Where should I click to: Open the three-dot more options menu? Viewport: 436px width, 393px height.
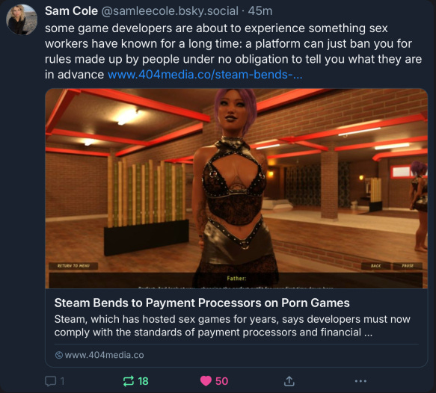click(360, 381)
